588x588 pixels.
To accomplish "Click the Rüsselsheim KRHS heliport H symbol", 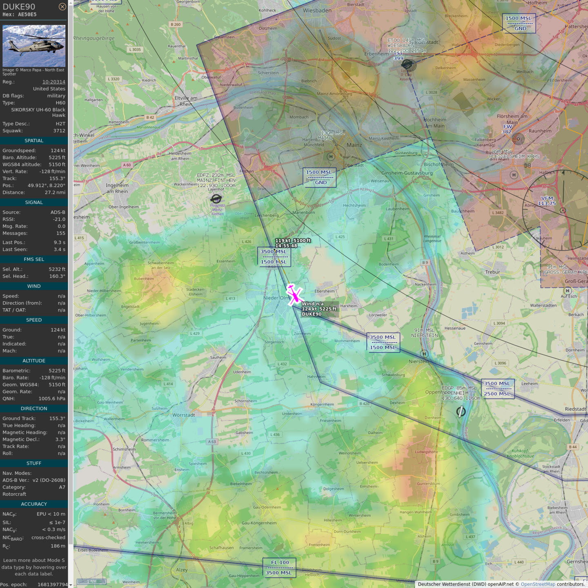I will tap(514, 175).
